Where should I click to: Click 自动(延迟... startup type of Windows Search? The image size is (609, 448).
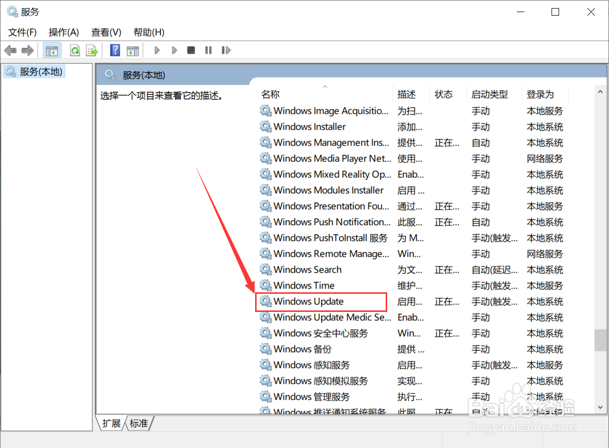[495, 270]
